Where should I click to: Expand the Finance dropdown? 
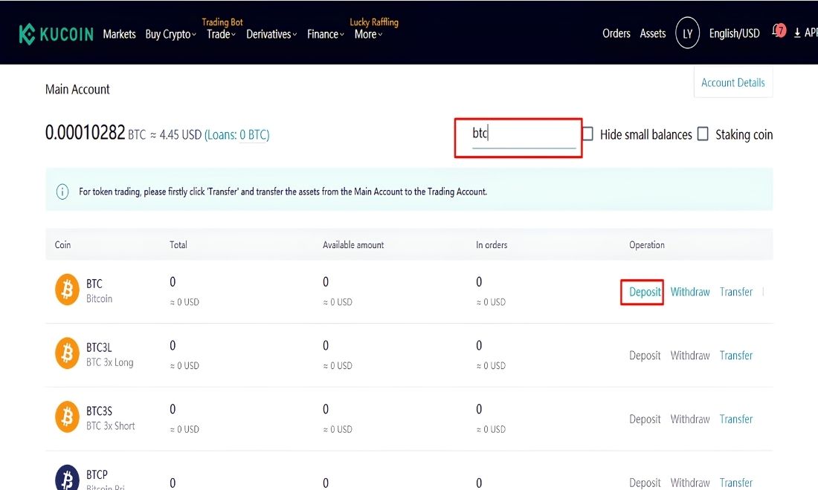pyautogui.click(x=326, y=34)
